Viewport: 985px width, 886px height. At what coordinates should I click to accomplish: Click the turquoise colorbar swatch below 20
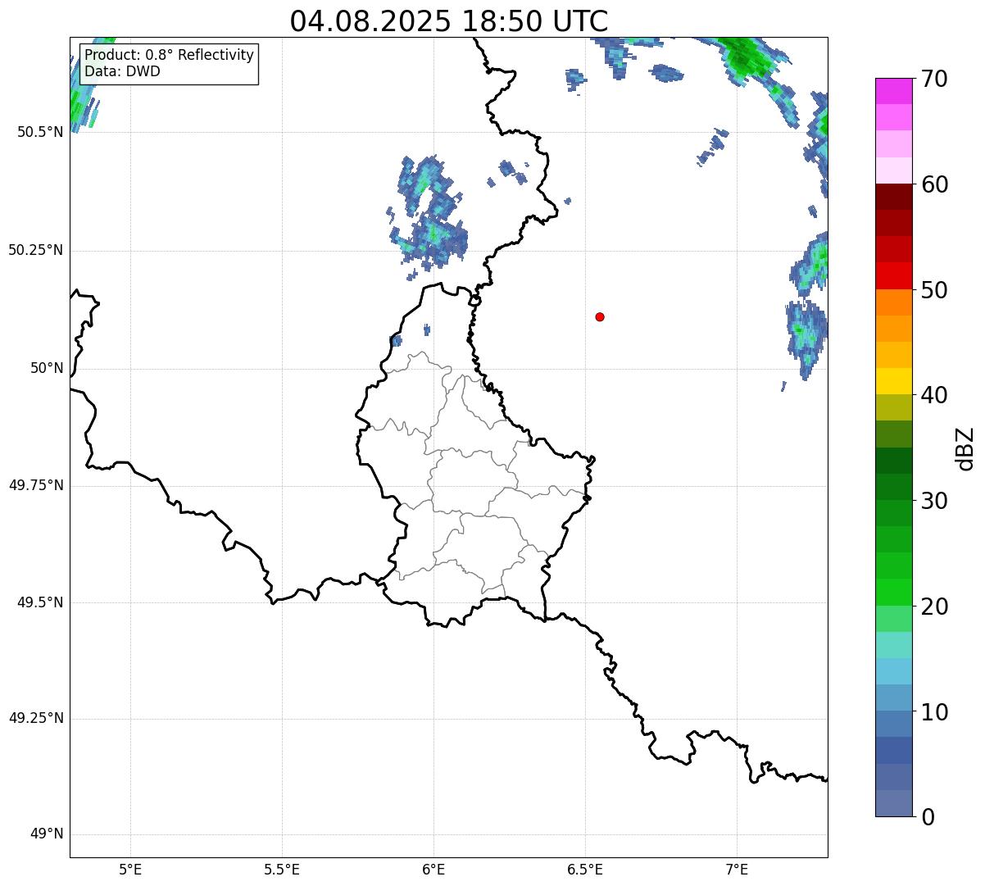pyautogui.click(x=893, y=644)
